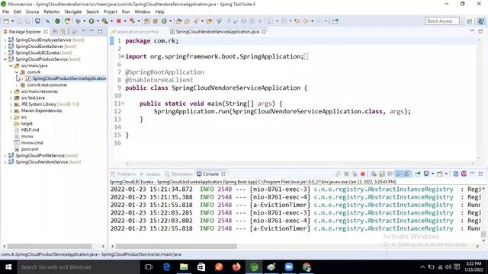Switch to the application.properties editor tab
This screenshot has width=488, height=274.
click(x=137, y=32)
